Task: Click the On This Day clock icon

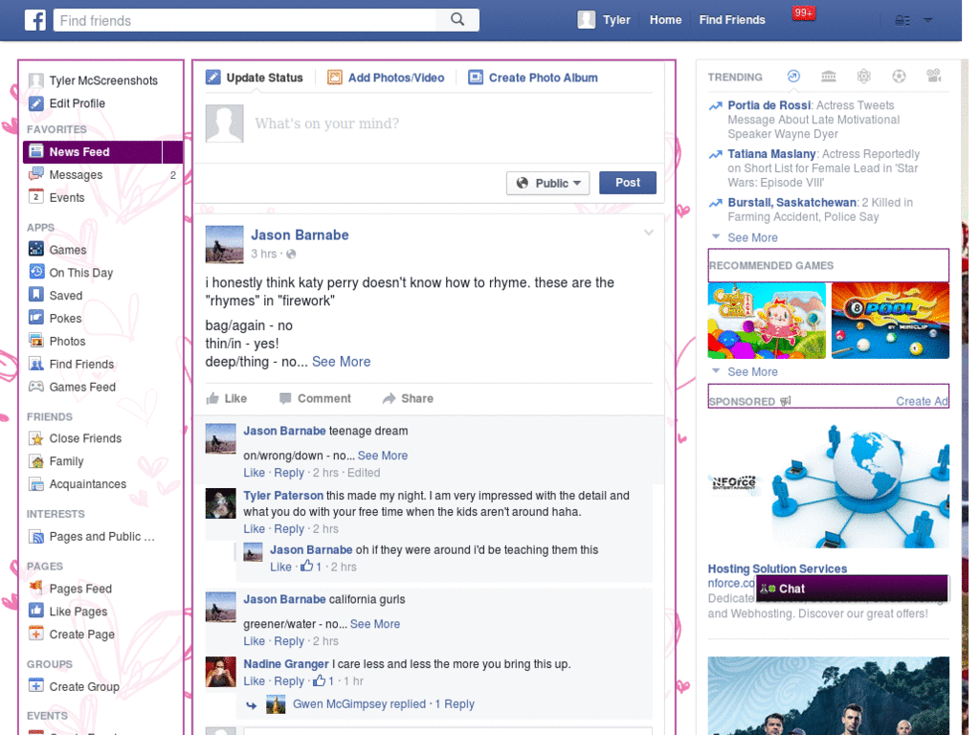Action: (36, 272)
